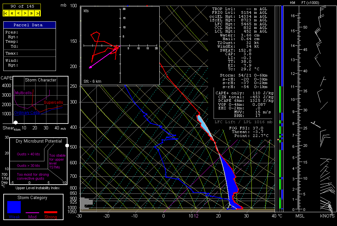Screen dimensions: 337x226
Task: Click the white dot on Dry Microburst chart
Action: (67, 145)
